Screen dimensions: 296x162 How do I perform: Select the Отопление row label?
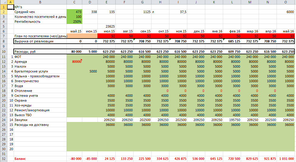click(x=40, y=91)
